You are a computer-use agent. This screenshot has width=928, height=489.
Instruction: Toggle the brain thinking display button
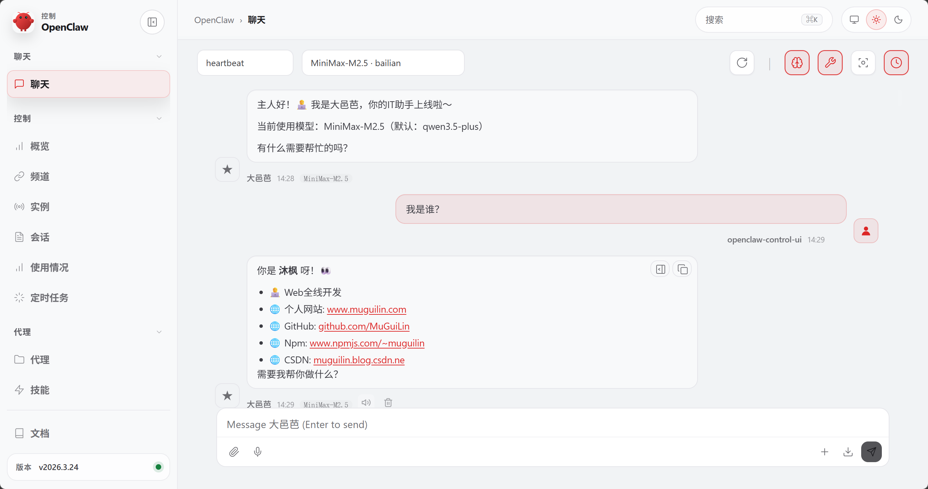coord(797,63)
